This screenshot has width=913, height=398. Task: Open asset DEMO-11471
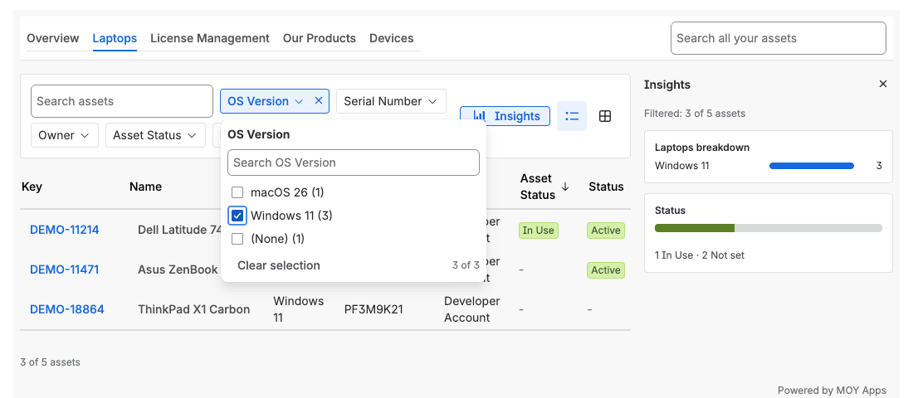(x=64, y=269)
